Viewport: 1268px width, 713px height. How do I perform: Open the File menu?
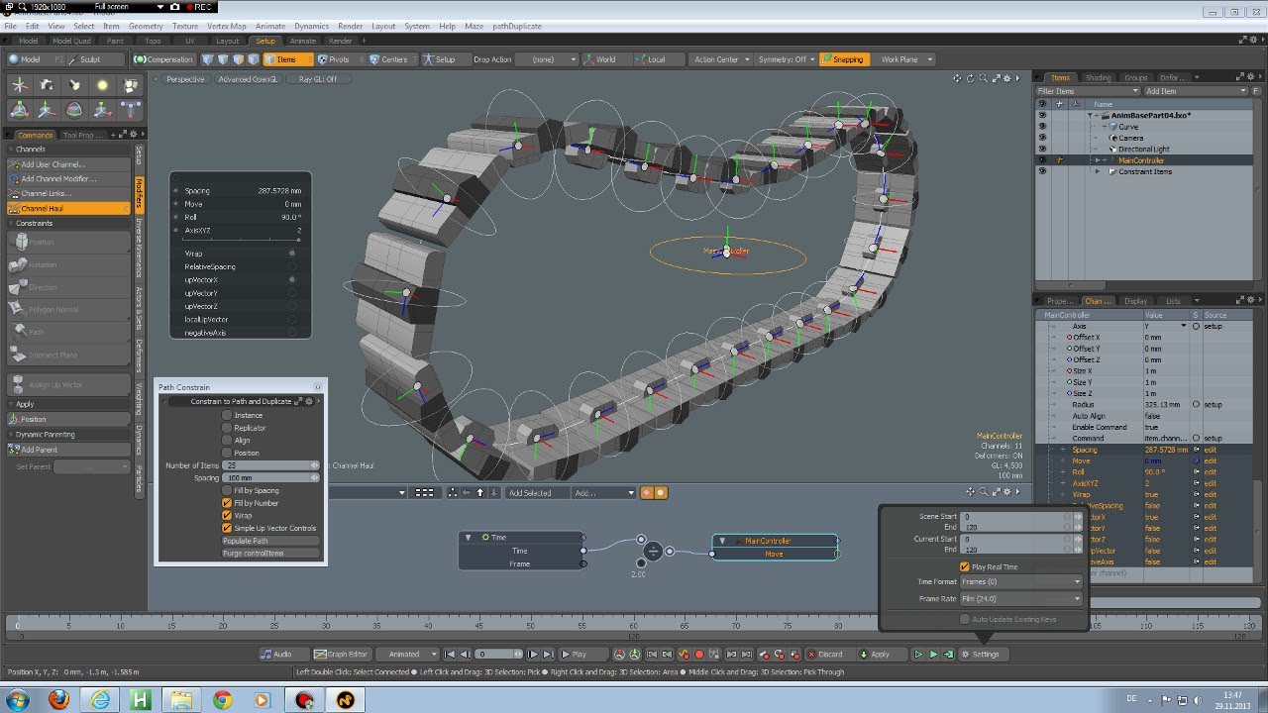click(x=10, y=26)
